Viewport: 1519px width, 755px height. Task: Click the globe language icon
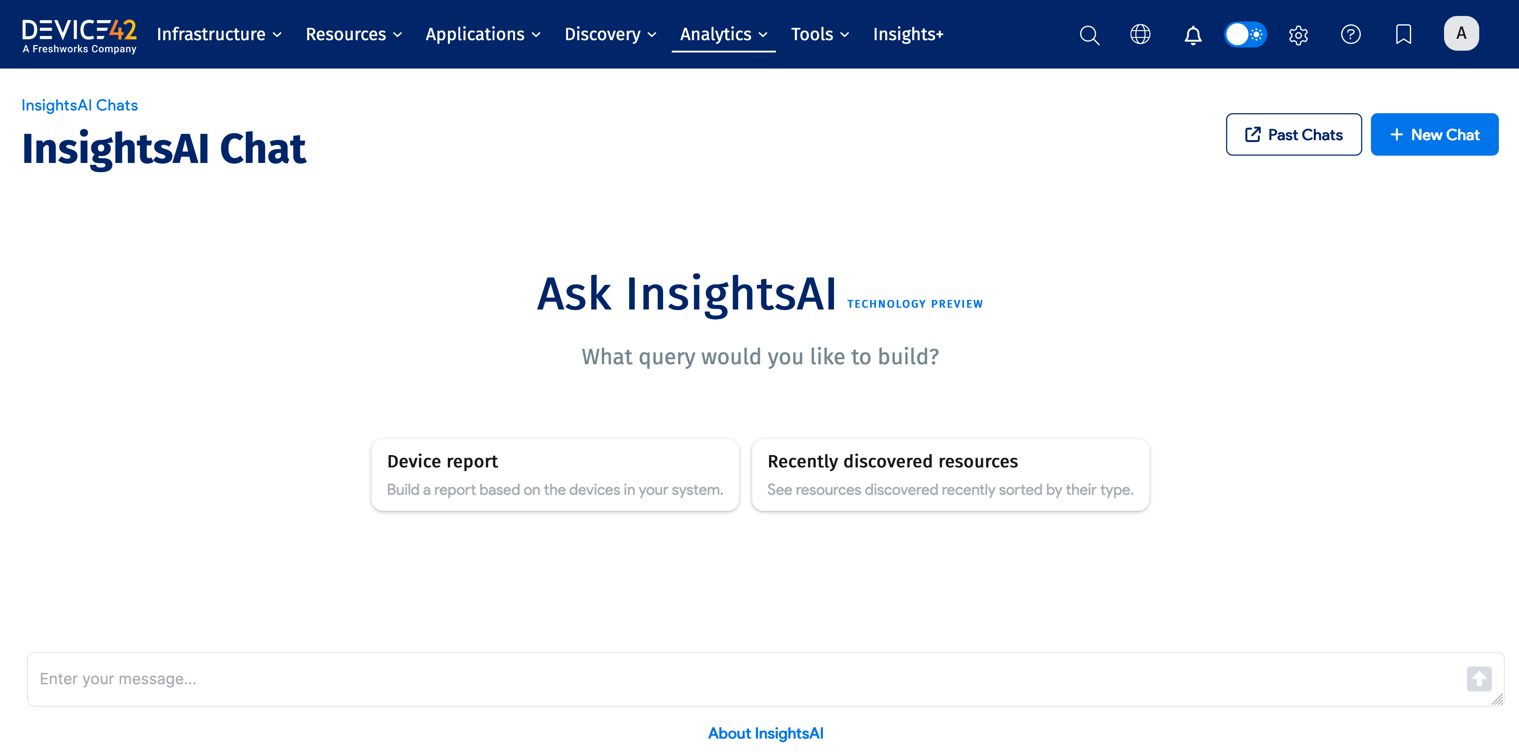(x=1140, y=35)
